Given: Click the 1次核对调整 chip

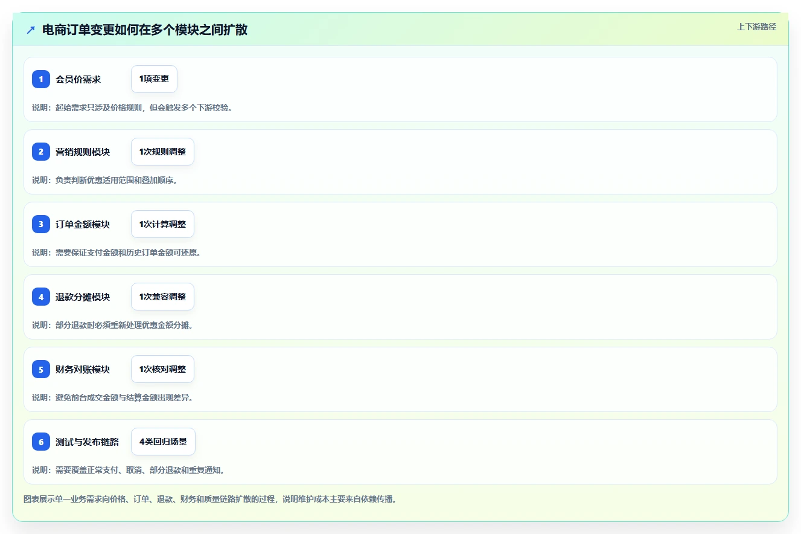Looking at the screenshot, I should pyautogui.click(x=162, y=369).
